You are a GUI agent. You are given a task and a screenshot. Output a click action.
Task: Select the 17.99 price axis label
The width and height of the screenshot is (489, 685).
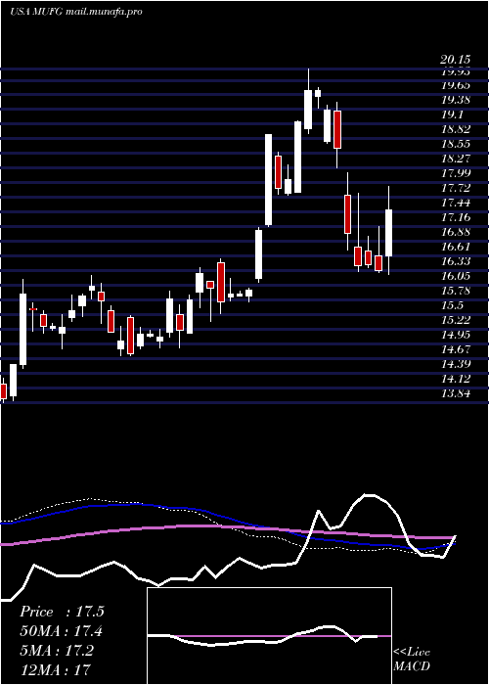click(x=456, y=173)
